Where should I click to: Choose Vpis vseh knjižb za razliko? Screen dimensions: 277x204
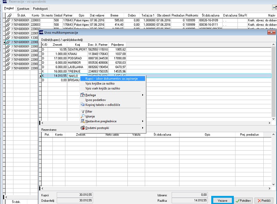tap(103, 88)
